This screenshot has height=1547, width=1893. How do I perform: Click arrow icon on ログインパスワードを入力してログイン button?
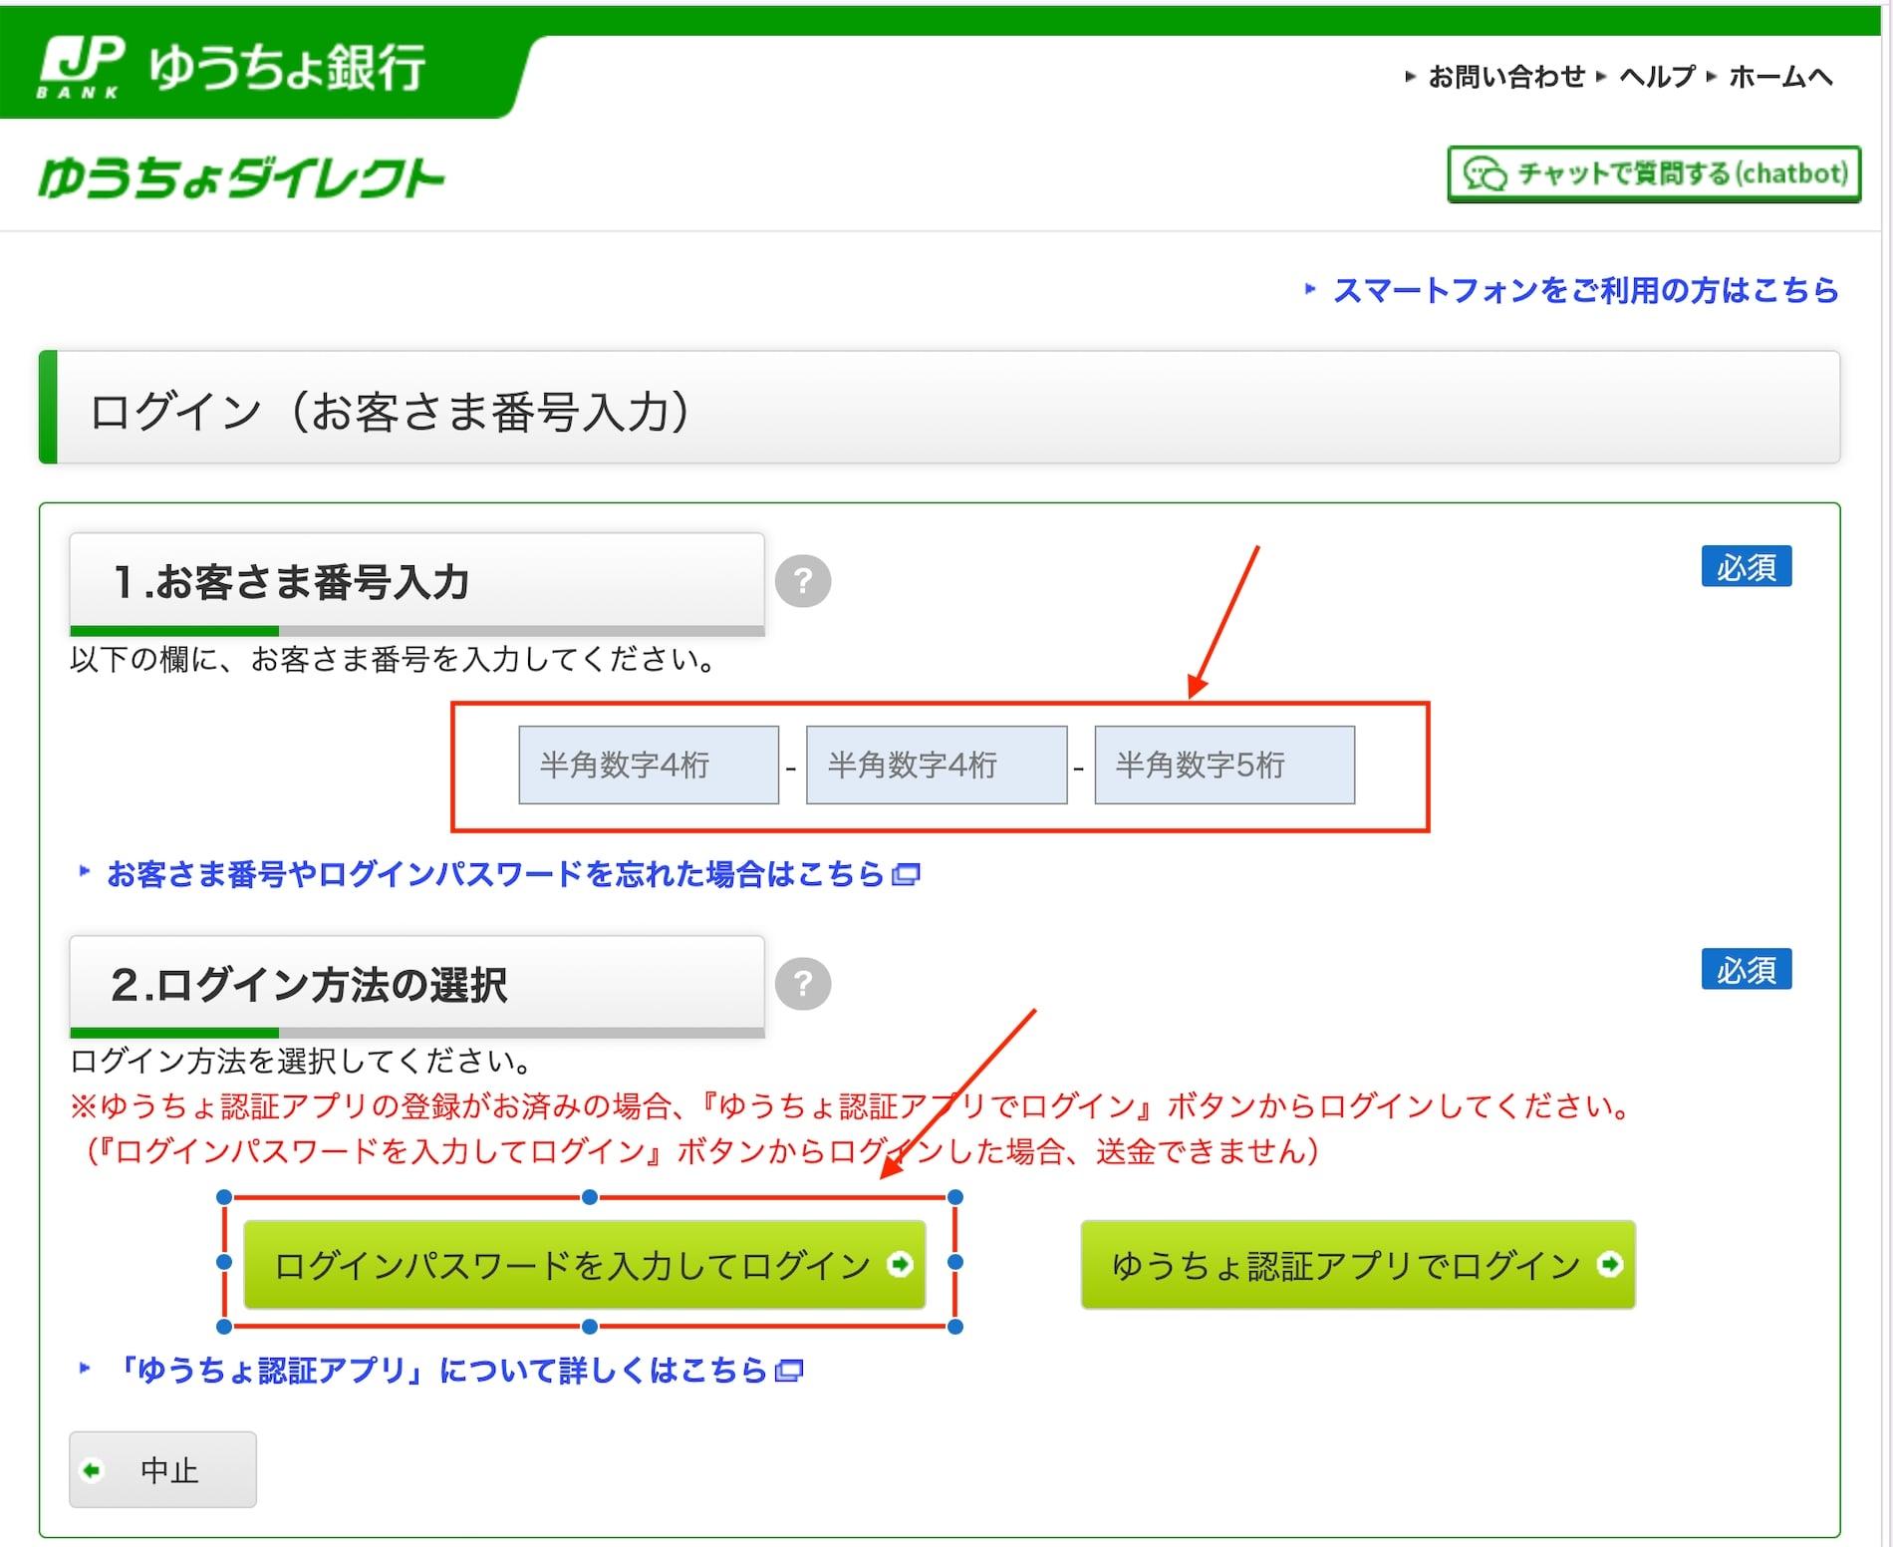pyautogui.click(x=900, y=1265)
